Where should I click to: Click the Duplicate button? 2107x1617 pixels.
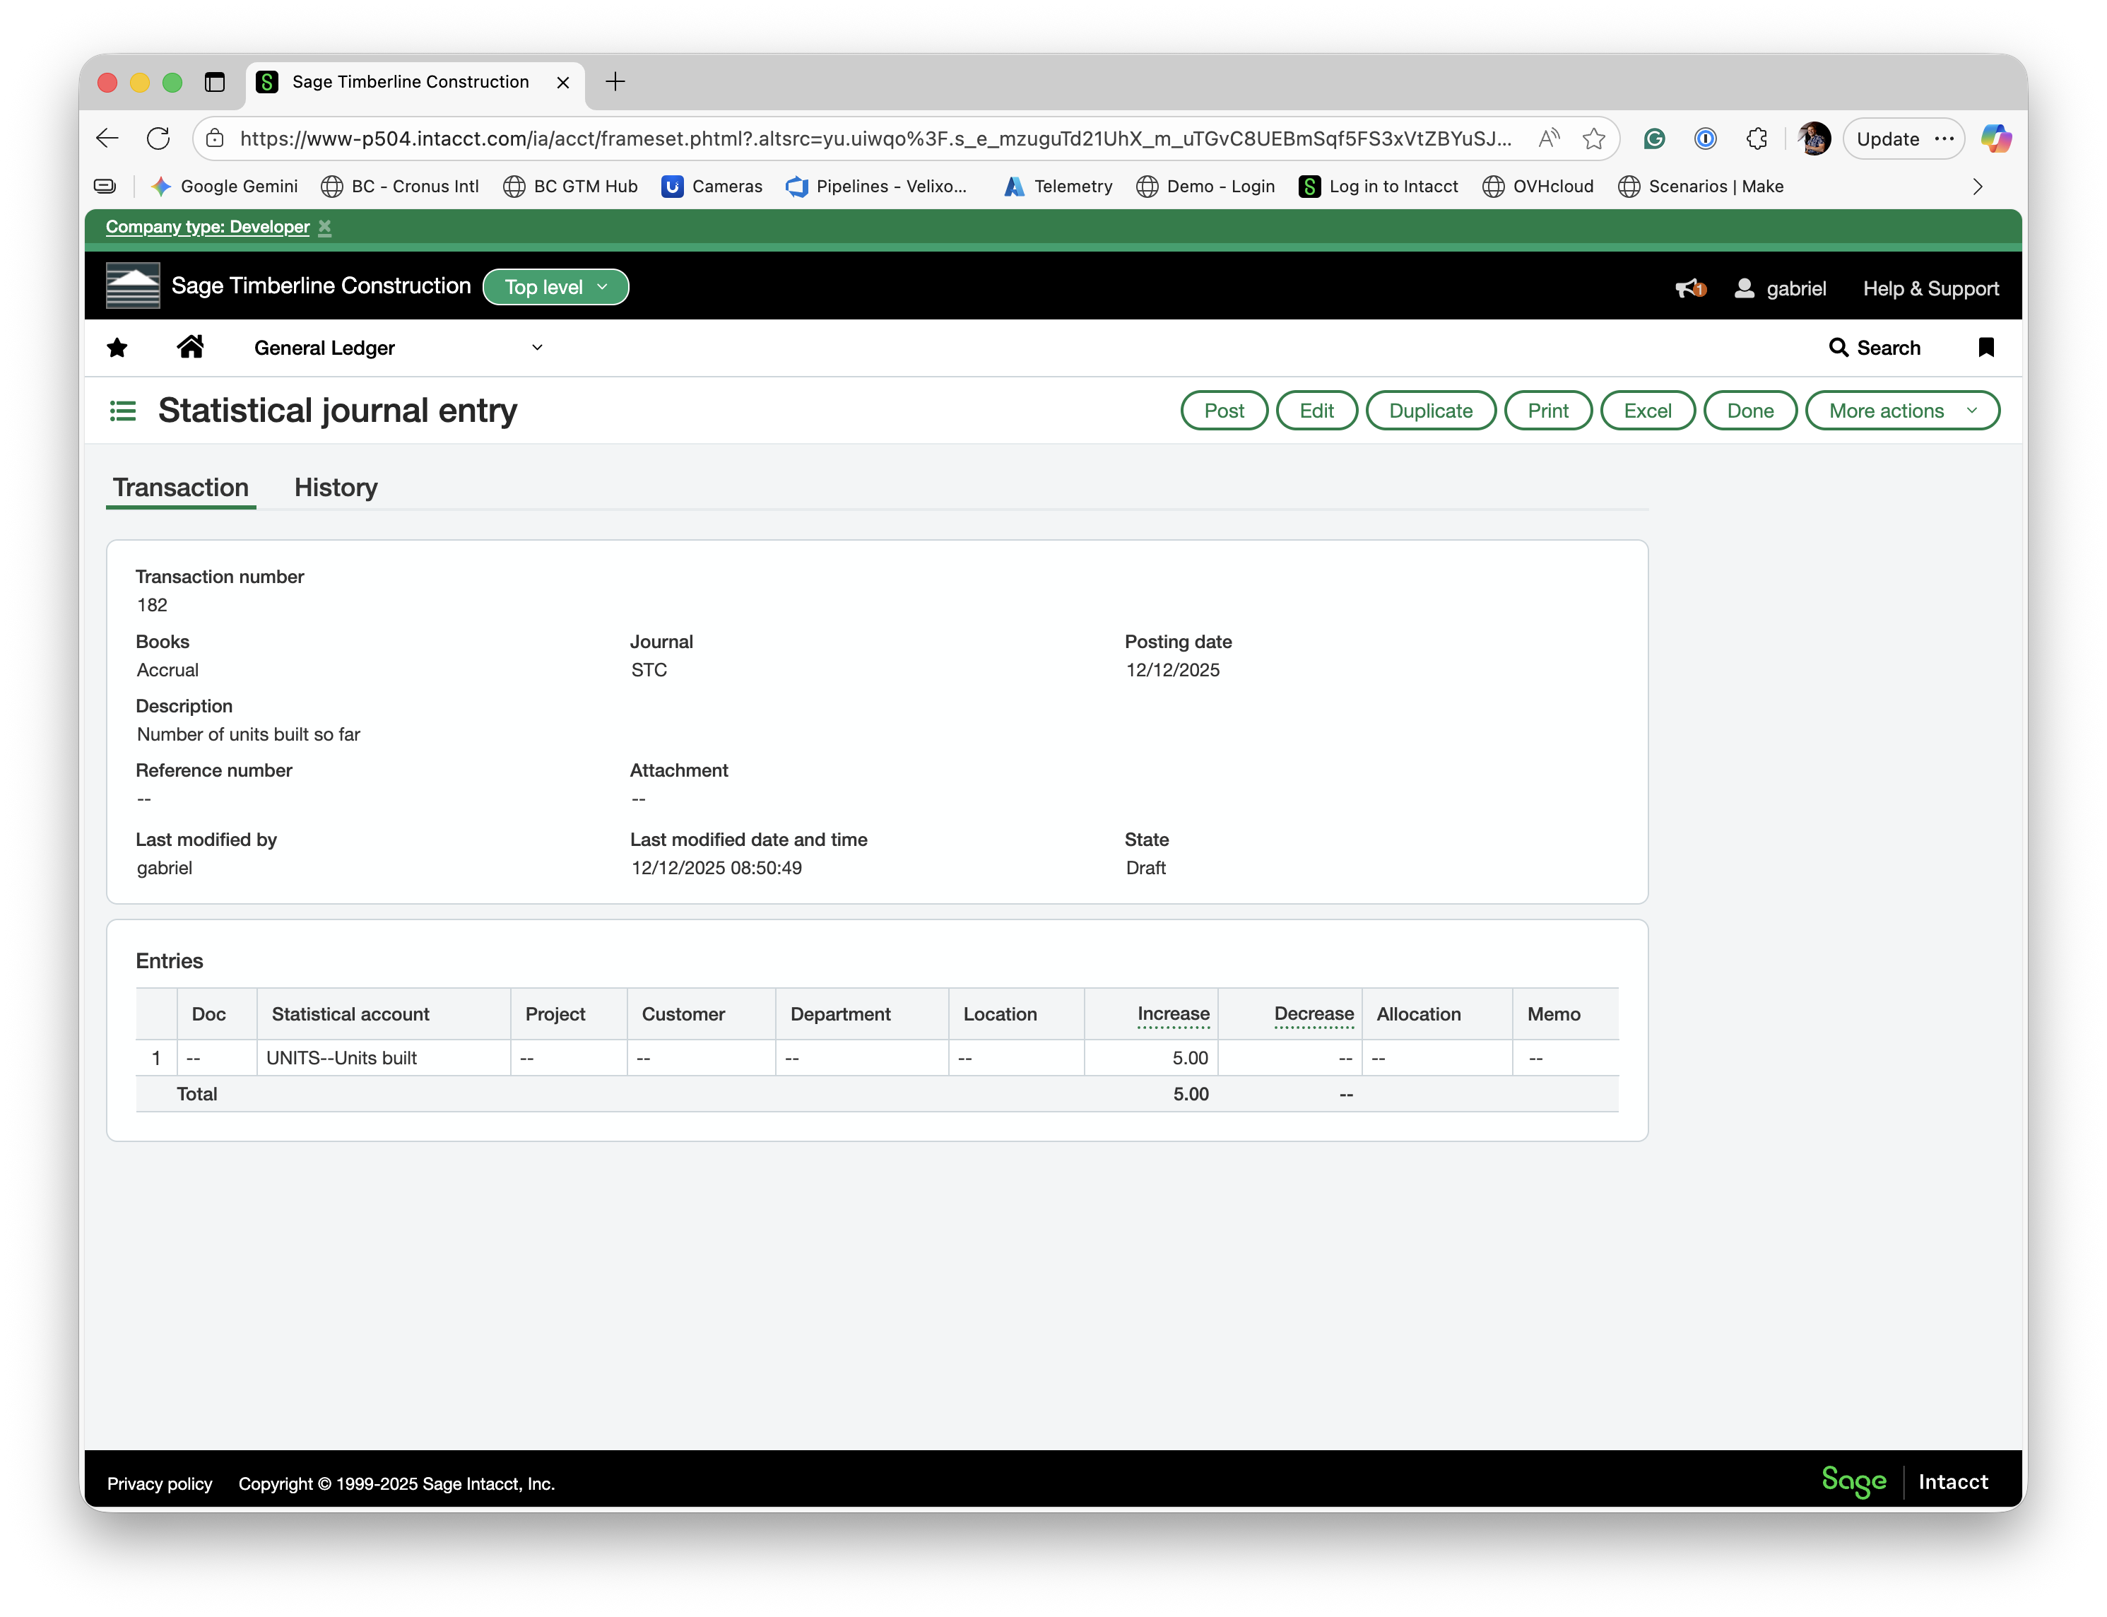pyautogui.click(x=1429, y=411)
